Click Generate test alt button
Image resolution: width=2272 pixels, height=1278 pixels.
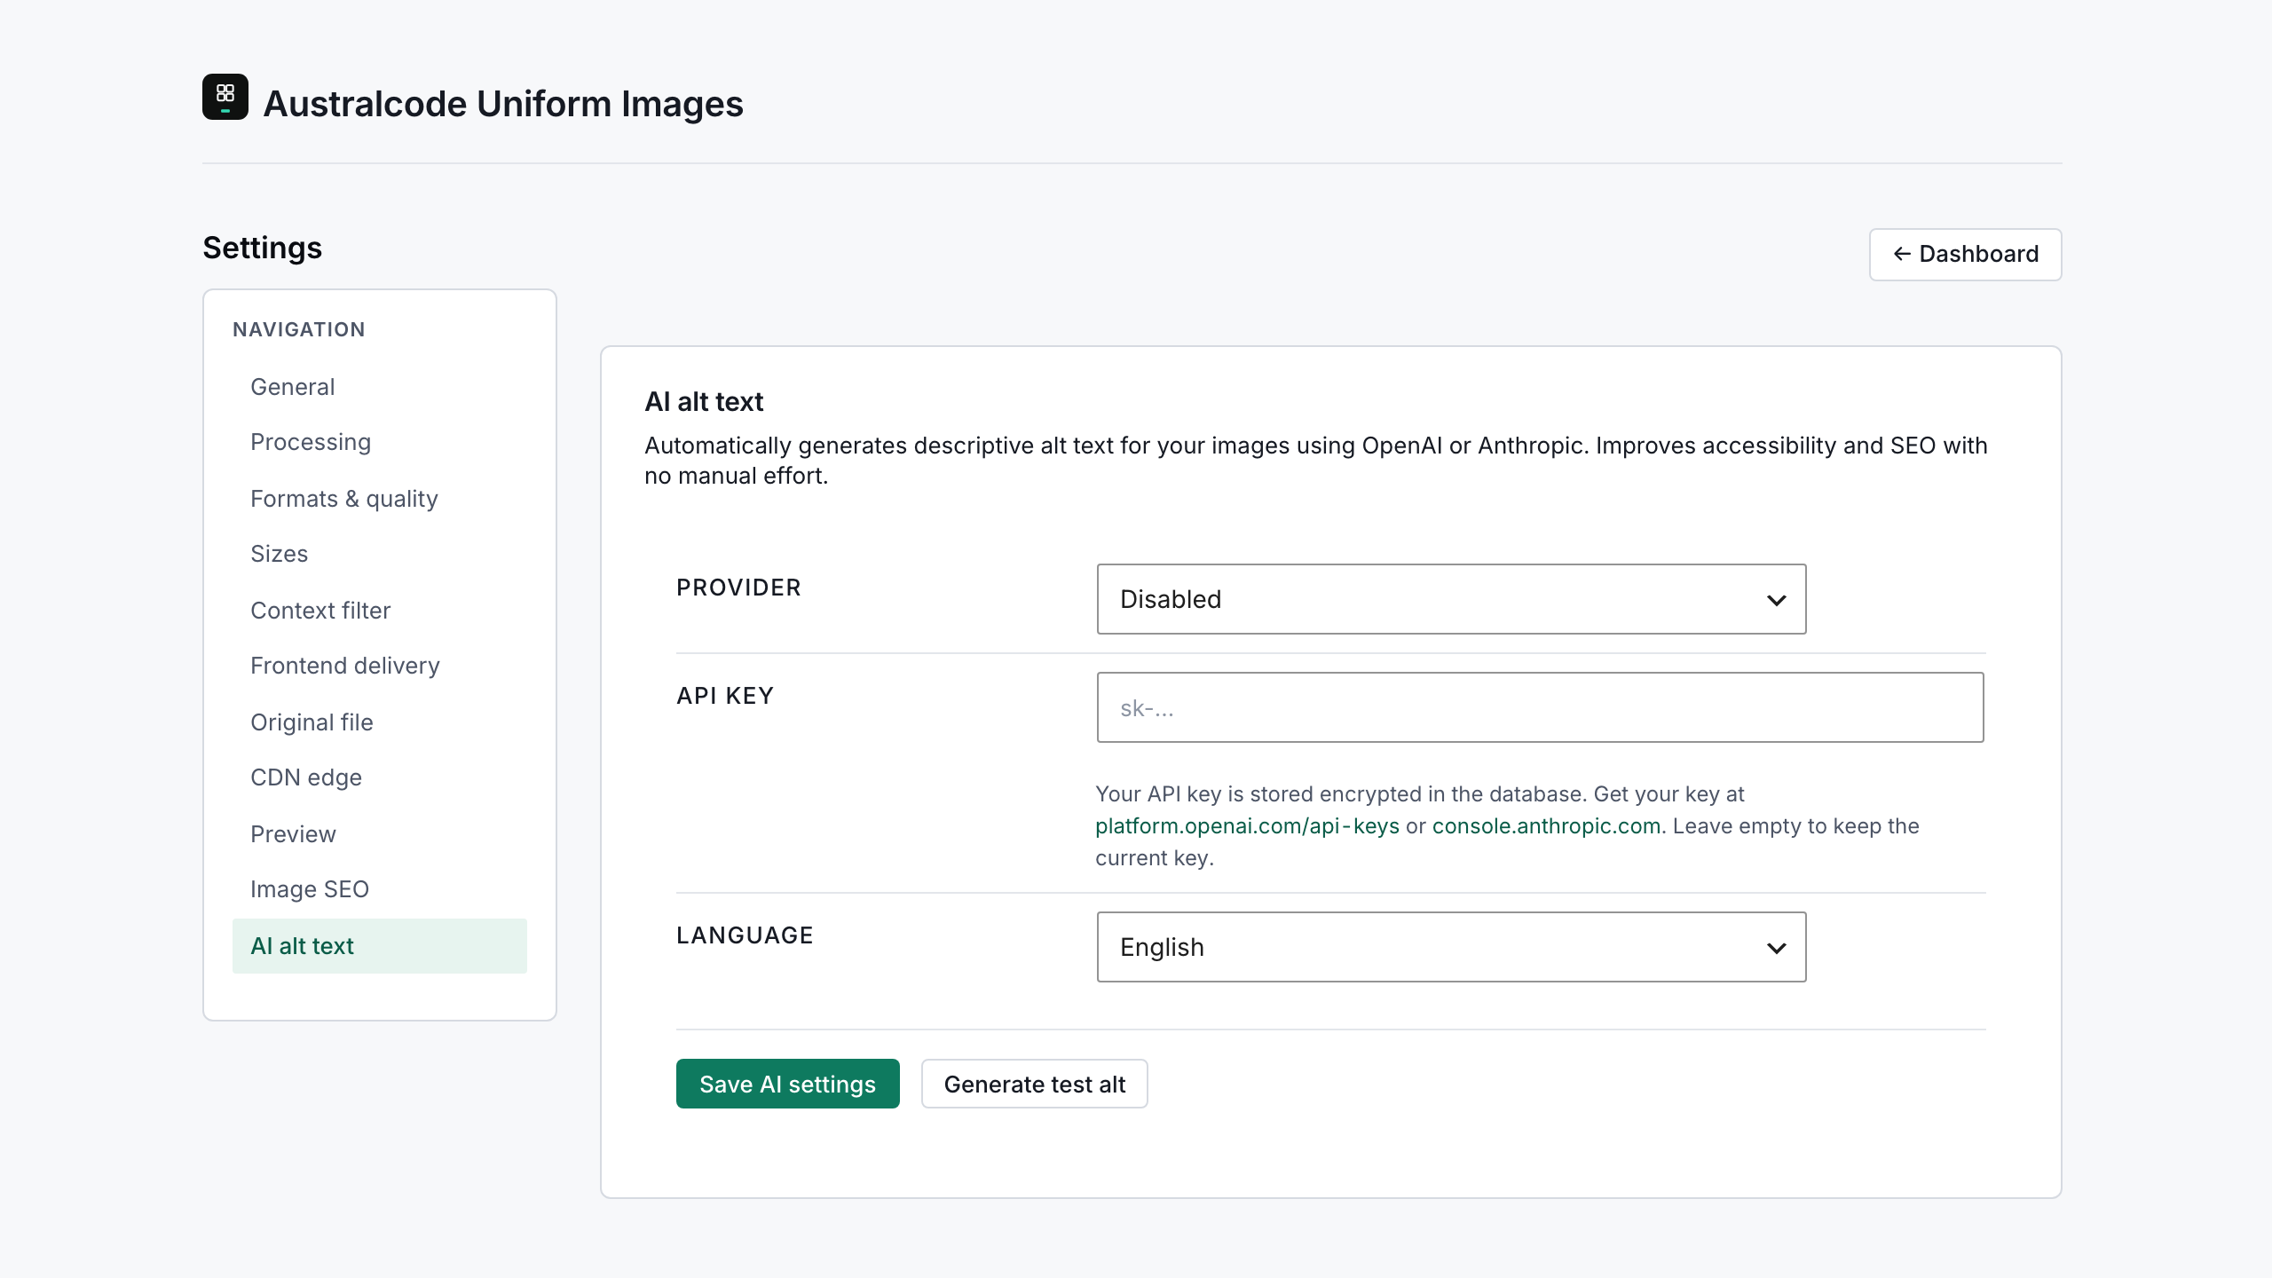coord(1034,1084)
